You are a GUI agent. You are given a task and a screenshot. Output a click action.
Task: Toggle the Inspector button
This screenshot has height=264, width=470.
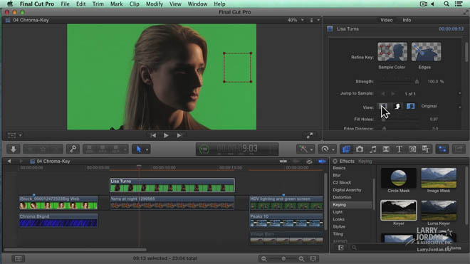442,149
